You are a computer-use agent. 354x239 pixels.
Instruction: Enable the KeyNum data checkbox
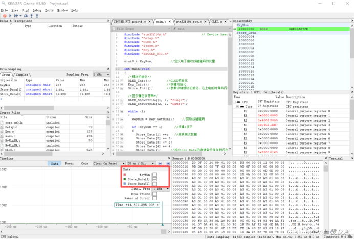click(154, 175)
